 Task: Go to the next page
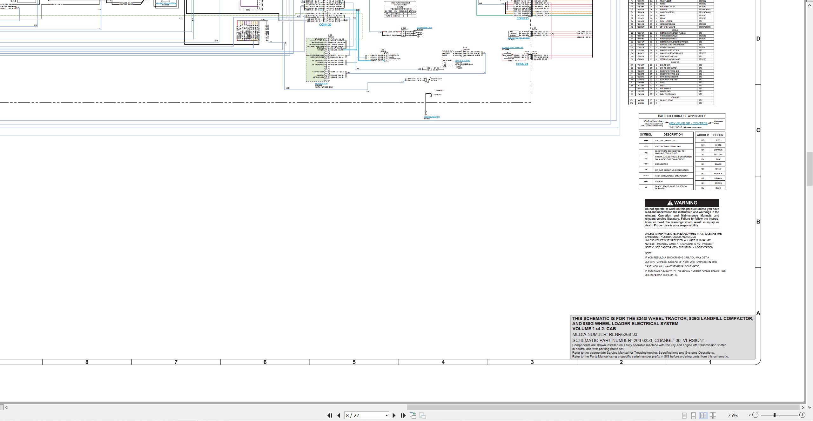pyautogui.click(x=394, y=415)
